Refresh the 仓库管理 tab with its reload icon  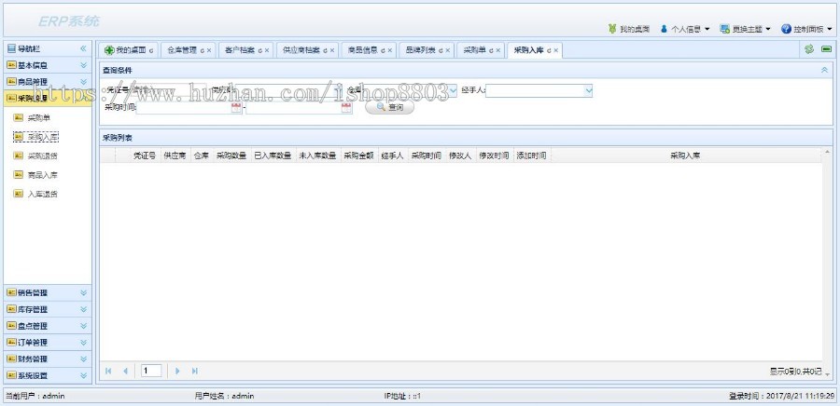tap(203, 50)
